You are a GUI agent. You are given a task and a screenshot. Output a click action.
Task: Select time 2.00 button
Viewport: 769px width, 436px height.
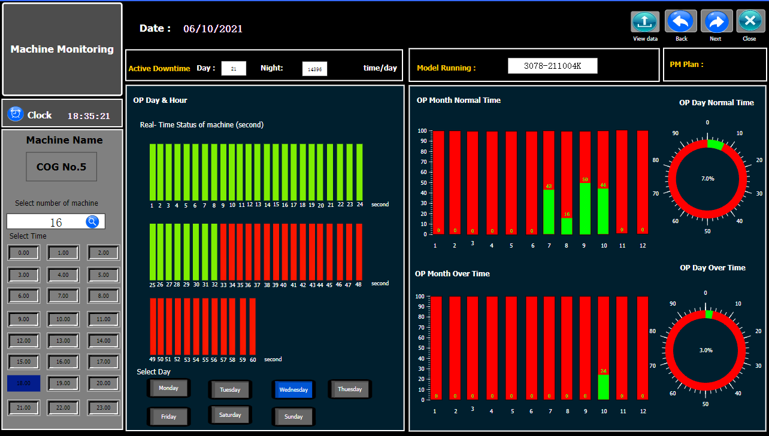tap(104, 253)
